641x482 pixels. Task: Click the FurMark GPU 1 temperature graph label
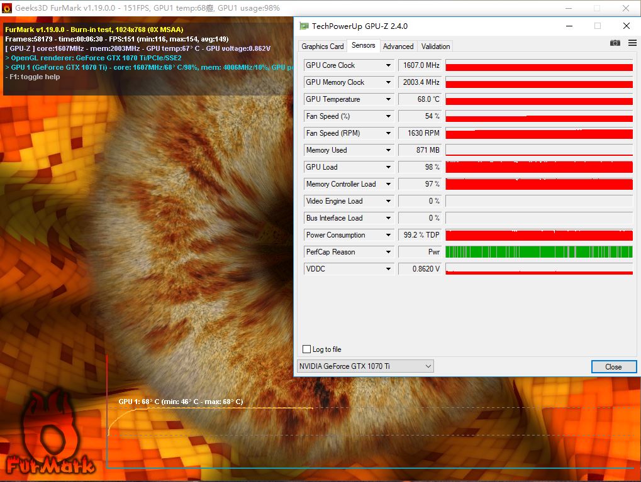(x=181, y=402)
